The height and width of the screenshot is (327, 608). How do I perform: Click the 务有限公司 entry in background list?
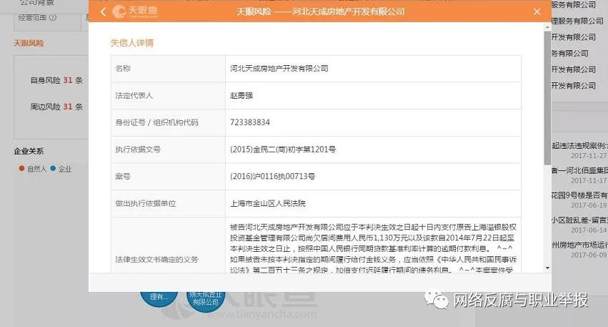[570, 53]
